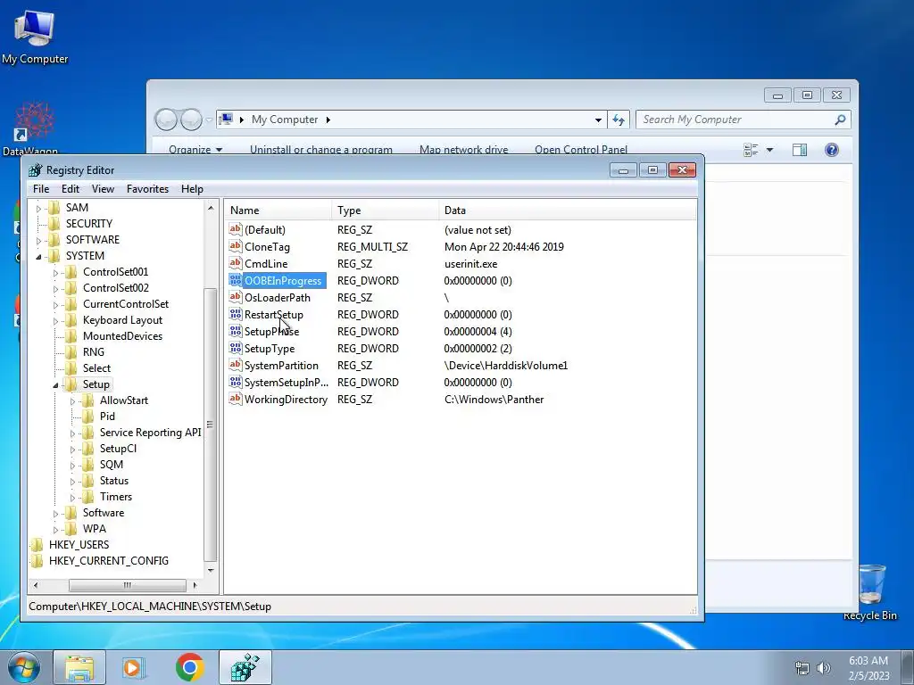The height and width of the screenshot is (685, 914).
Task: Click the OsLoaderPath value icon
Action: 236,297
